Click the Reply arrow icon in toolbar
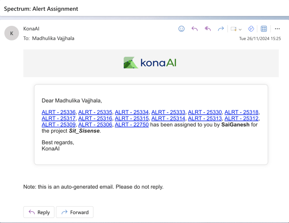 pos(194,29)
